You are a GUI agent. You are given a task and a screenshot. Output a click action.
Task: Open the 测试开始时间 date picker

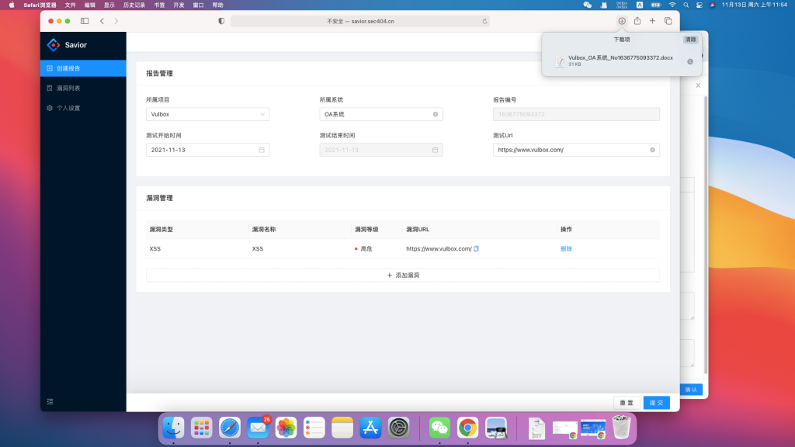262,150
